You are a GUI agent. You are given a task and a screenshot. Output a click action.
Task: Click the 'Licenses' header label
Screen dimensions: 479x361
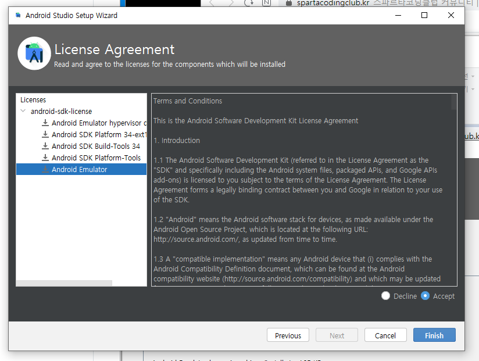[x=33, y=99]
